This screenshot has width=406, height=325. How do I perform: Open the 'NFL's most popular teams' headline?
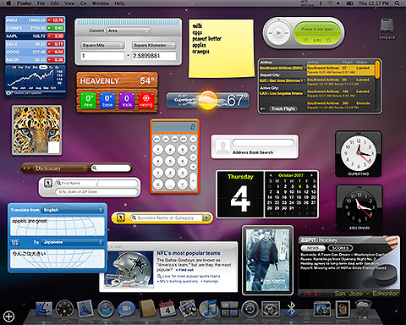coord(189,253)
